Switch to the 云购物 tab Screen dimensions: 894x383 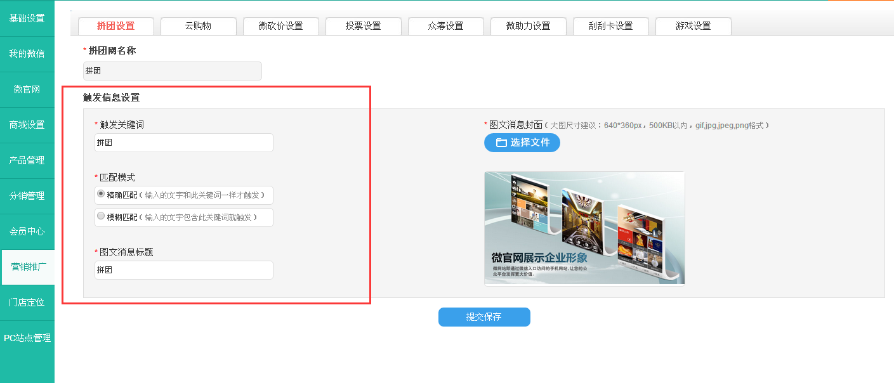(198, 26)
